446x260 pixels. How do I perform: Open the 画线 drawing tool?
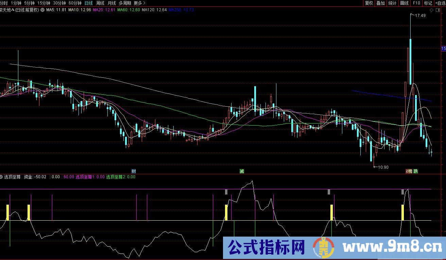[x=404, y=3]
